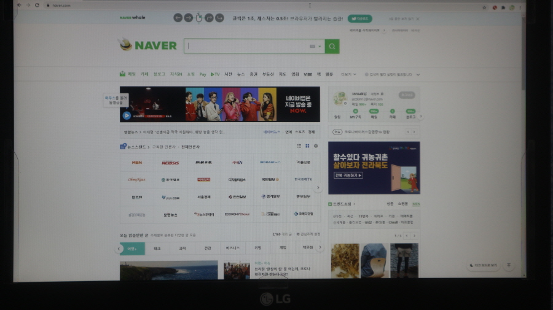Go to next trend shopping page arrow
The image size is (553, 310).
(x=414, y=236)
